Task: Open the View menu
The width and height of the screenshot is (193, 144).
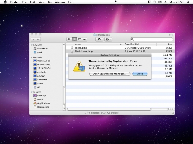Action: 42,2
